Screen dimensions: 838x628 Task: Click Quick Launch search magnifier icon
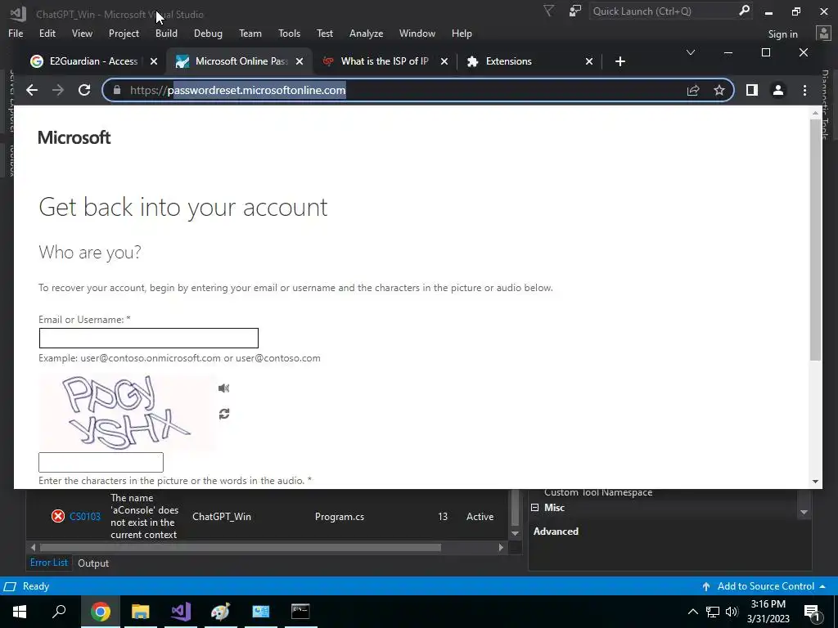point(744,11)
